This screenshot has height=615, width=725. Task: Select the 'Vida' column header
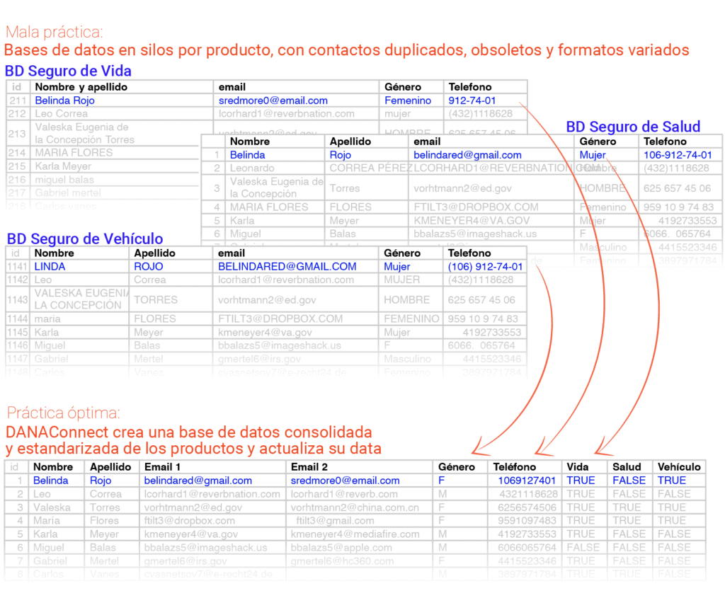(x=578, y=466)
